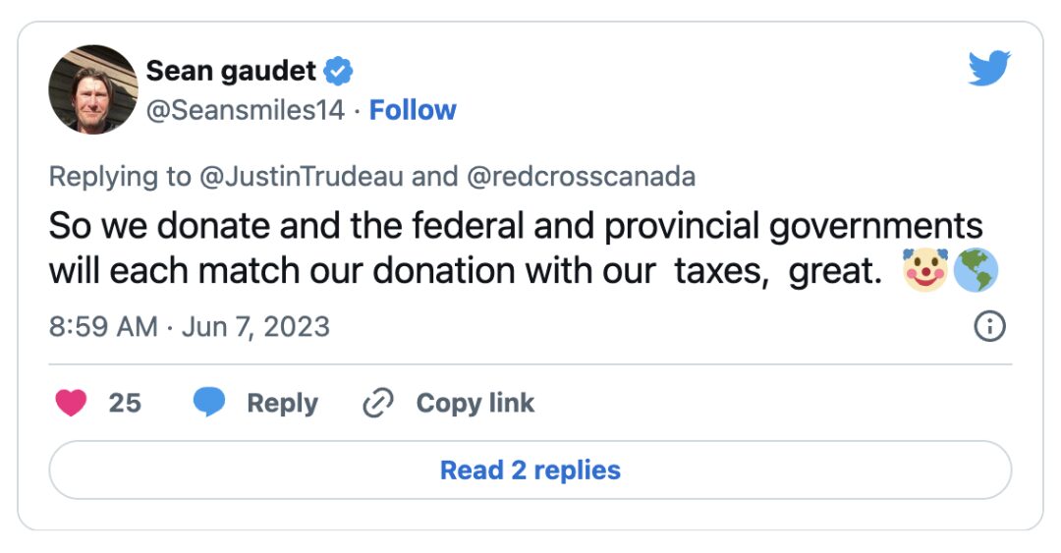
Task: Visit the @redcrosscanada mention
Action: [581, 177]
